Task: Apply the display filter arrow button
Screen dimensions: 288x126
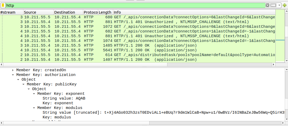Action: point(273,5)
